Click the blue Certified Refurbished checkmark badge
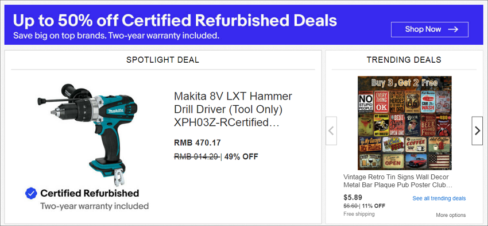Image resolution: width=488 pixels, height=226 pixels. [x=31, y=193]
